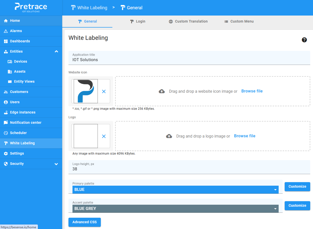Image resolution: width=313 pixels, height=229 pixels.
Task: Switch to the Login tab
Action: 137,22
